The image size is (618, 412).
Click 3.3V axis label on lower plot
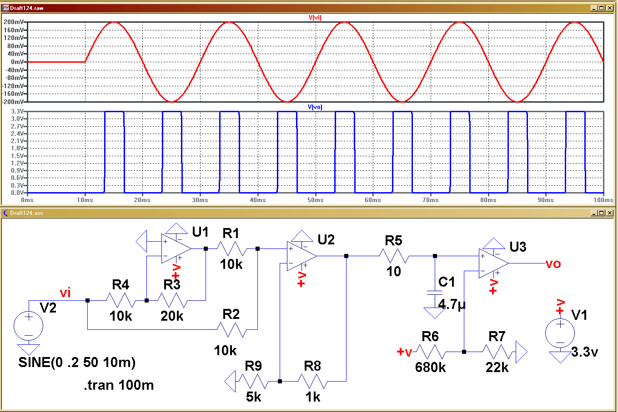(x=17, y=111)
